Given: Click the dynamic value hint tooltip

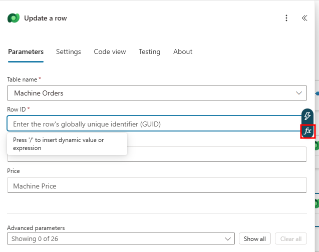Looking at the screenshot, I should tap(67, 144).
